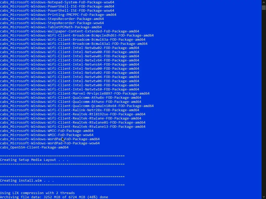Click the Using LZX compression line
The width and height of the screenshot is (266, 199).
37,193
